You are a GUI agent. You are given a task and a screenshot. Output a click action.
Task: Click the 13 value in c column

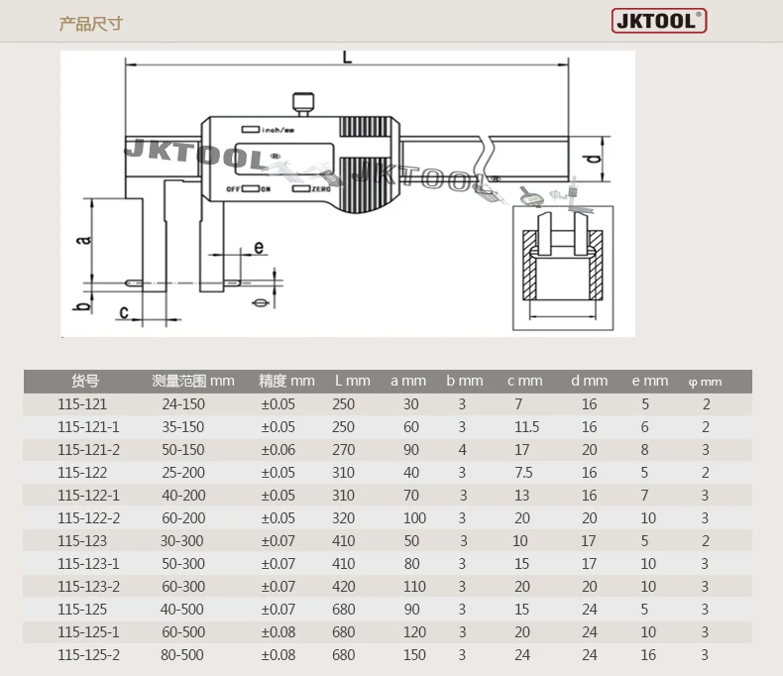[521, 496]
